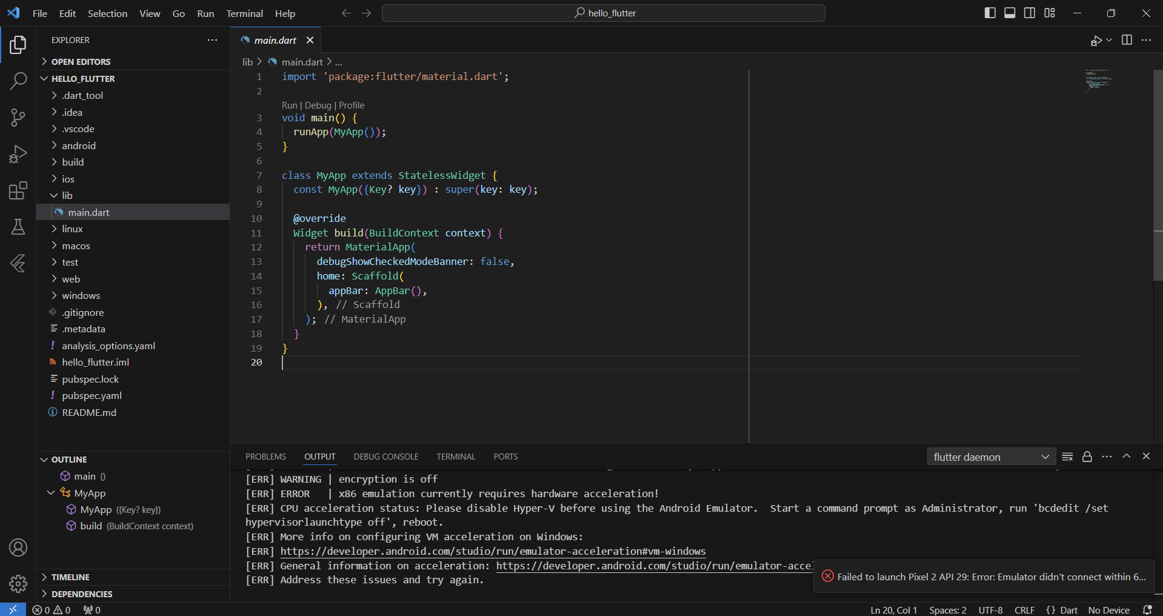Open the Testing flask icon
The width and height of the screenshot is (1163, 616).
(x=18, y=227)
